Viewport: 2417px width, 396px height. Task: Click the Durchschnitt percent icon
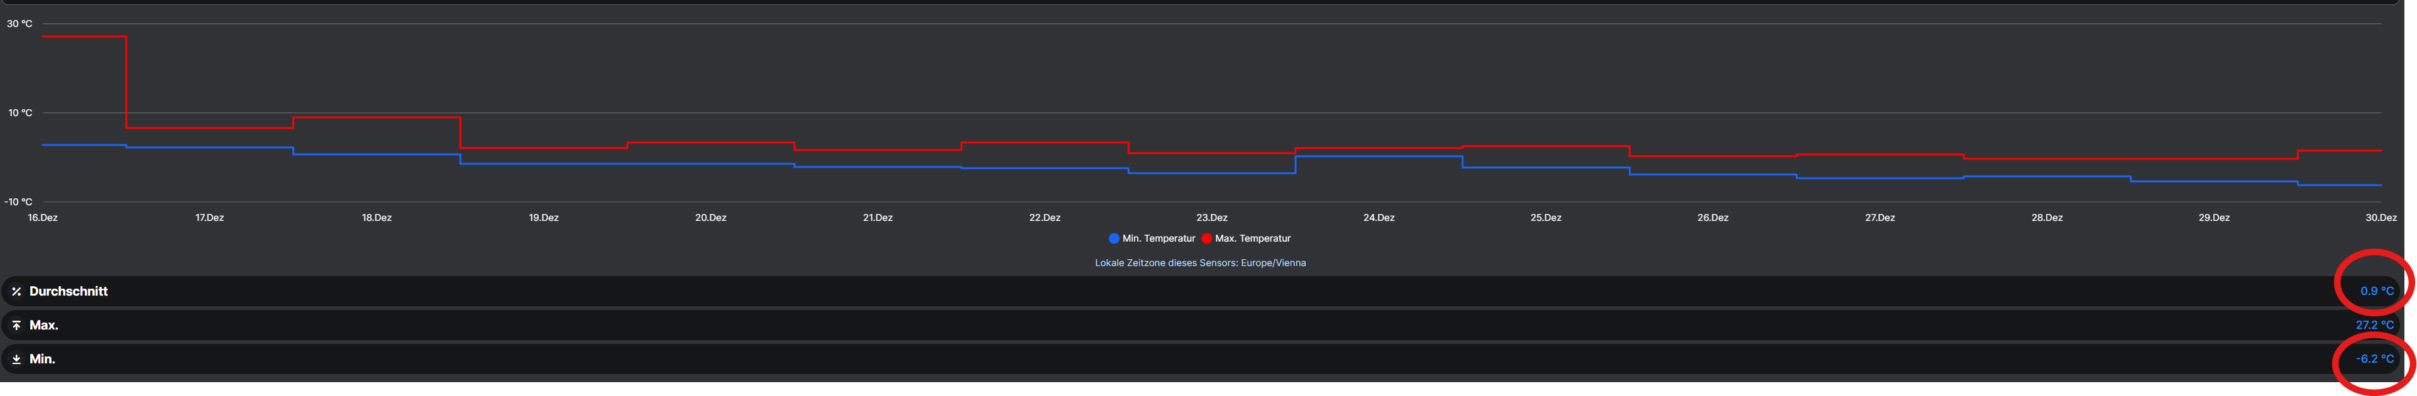coord(16,291)
